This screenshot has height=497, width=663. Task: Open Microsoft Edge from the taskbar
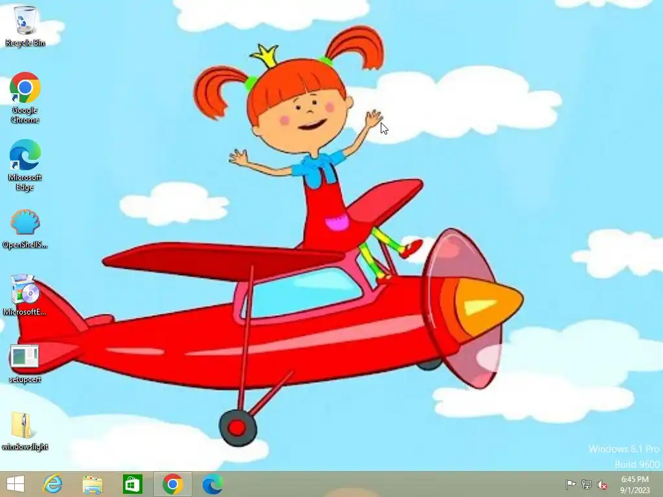212,484
